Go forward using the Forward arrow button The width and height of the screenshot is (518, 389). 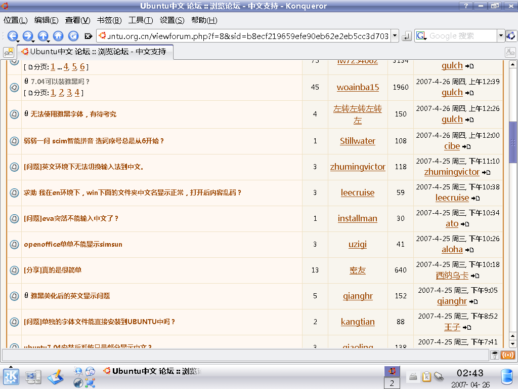[27, 35]
